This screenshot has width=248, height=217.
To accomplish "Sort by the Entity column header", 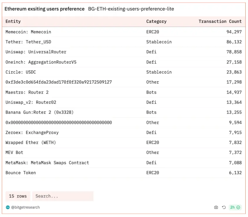I will (x=13, y=21).
